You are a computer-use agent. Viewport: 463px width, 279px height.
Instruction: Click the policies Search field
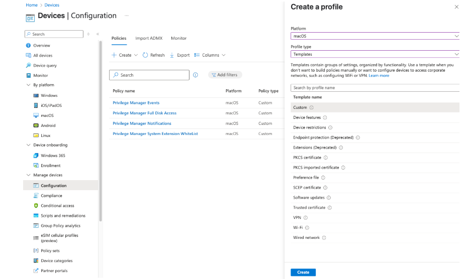pyautogui.click(x=149, y=75)
